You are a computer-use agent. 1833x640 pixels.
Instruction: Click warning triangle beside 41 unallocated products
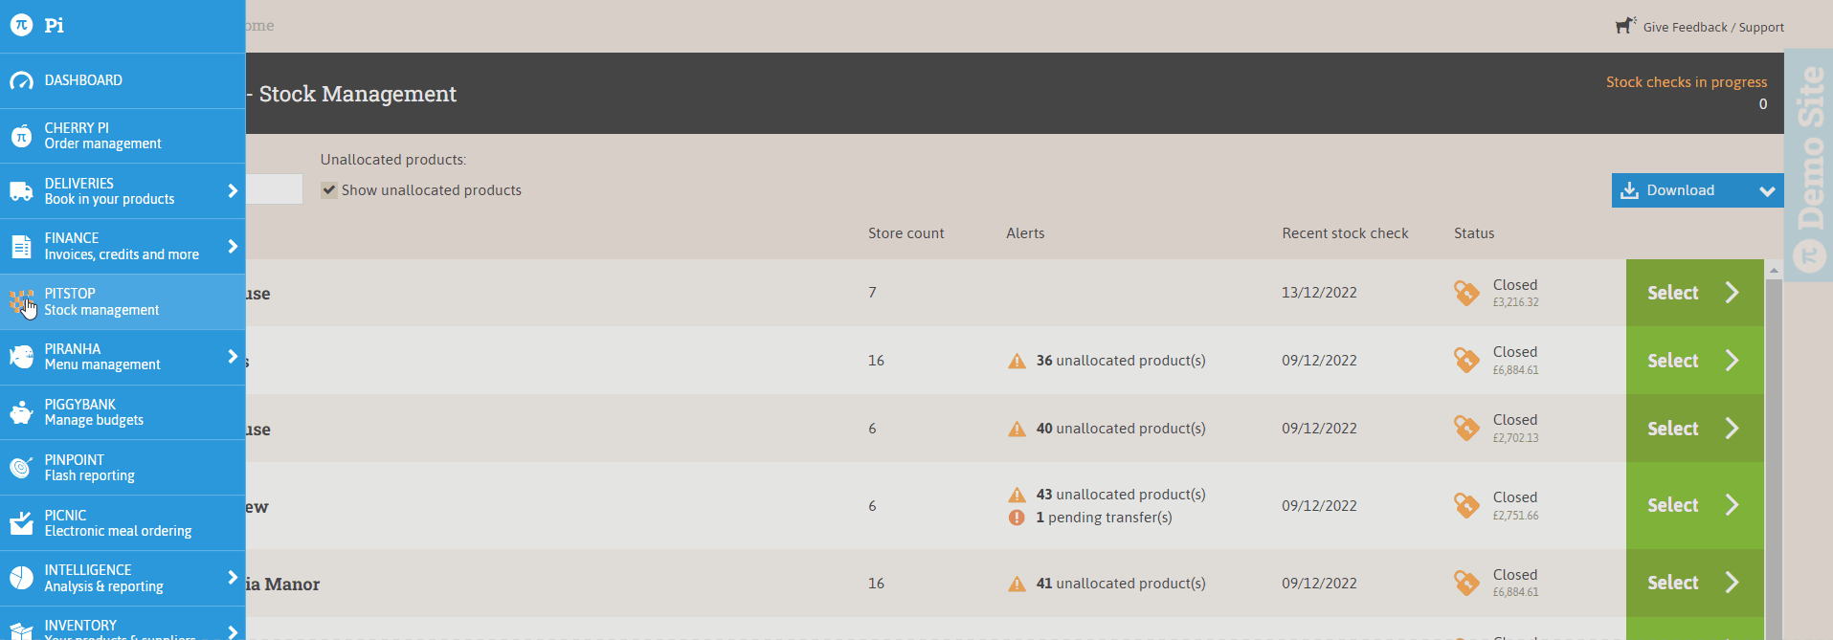(1017, 584)
